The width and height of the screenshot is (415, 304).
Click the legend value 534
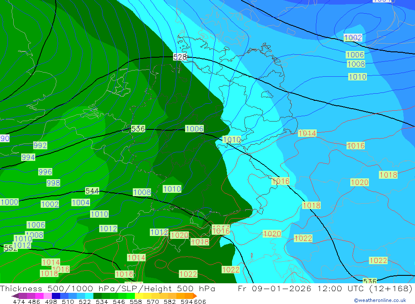pyautogui.click(x=102, y=302)
